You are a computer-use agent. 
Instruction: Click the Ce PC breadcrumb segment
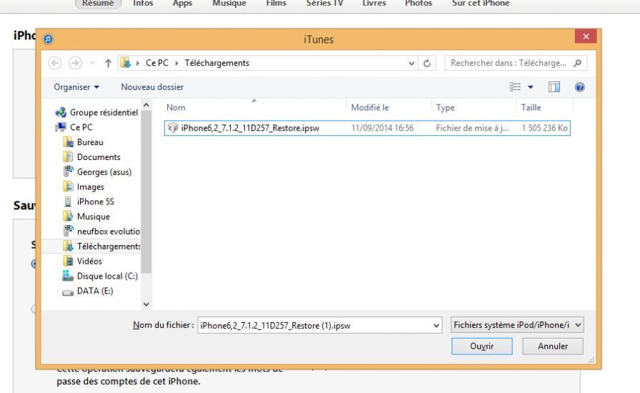(157, 63)
